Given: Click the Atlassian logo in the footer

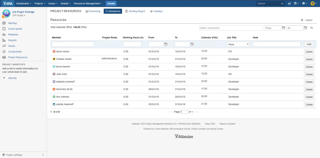Looking at the screenshot, I should pyautogui.click(x=184, y=136).
